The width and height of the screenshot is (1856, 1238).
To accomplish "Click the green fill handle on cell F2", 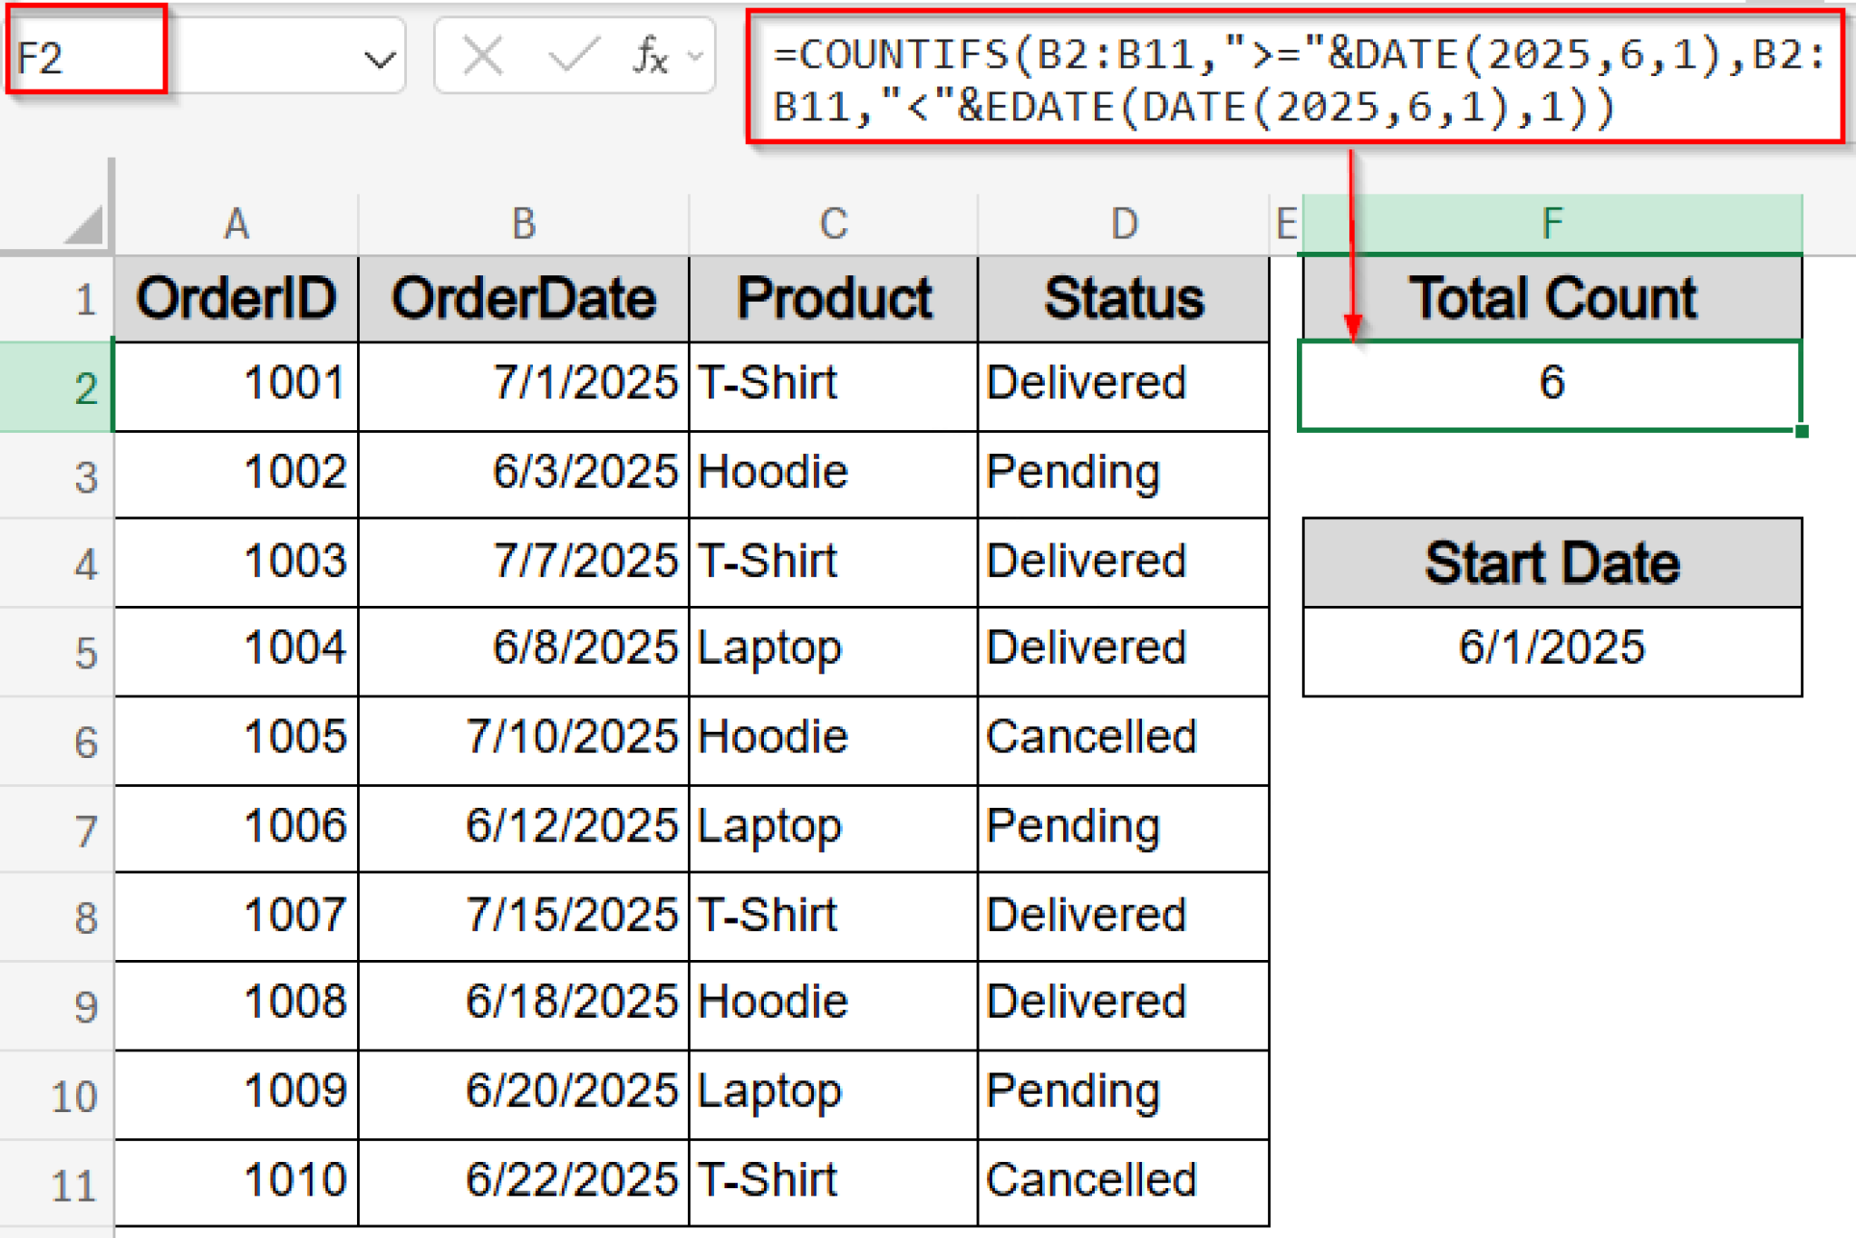I will tap(1802, 432).
